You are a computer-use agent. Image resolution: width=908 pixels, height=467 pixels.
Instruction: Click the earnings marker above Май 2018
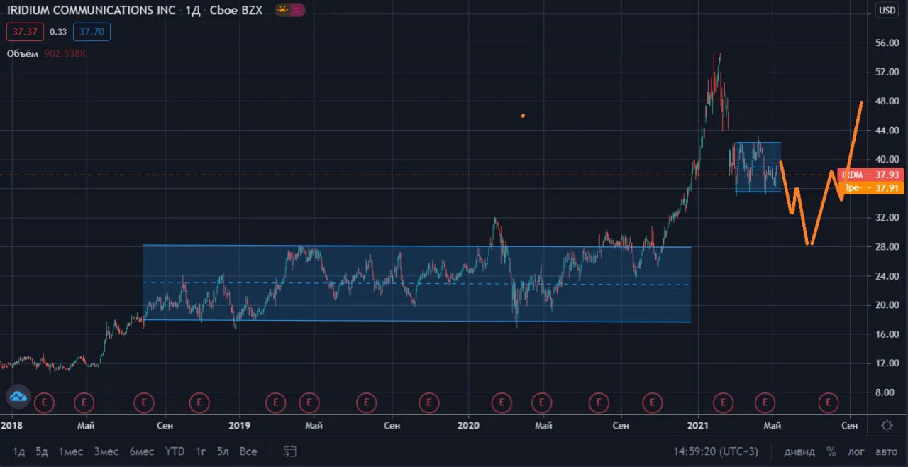click(x=84, y=402)
